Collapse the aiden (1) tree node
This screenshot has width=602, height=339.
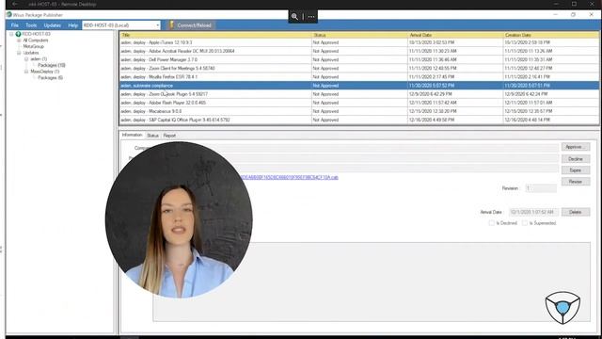click(x=26, y=58)
